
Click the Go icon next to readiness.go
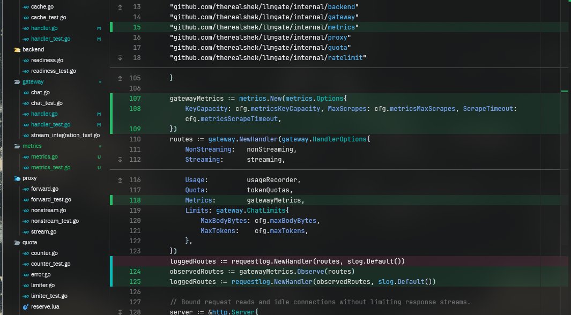26,61
